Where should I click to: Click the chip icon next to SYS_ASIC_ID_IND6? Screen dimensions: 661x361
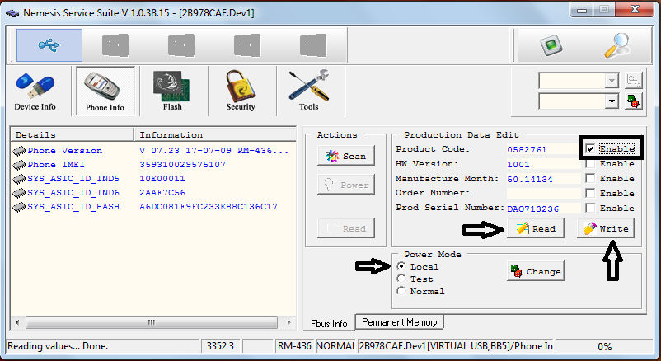(19, 193)
